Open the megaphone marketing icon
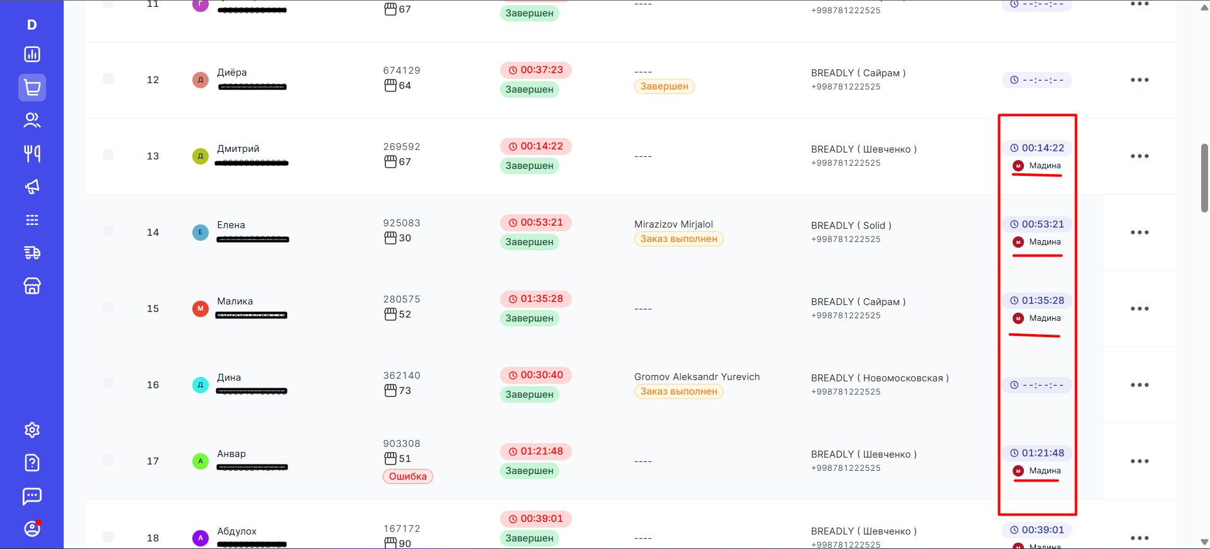The height and width of the screenshot is (549, 1210). 32,187
